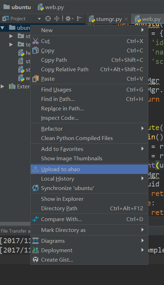Click the web.py breadcrumb label
164x285 pixels.
55,7
